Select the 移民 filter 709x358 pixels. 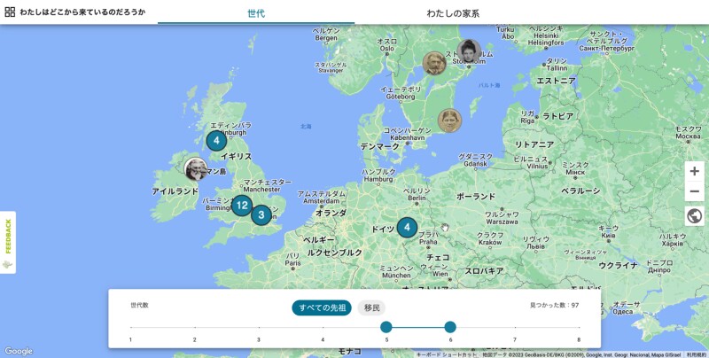[371, 308]
